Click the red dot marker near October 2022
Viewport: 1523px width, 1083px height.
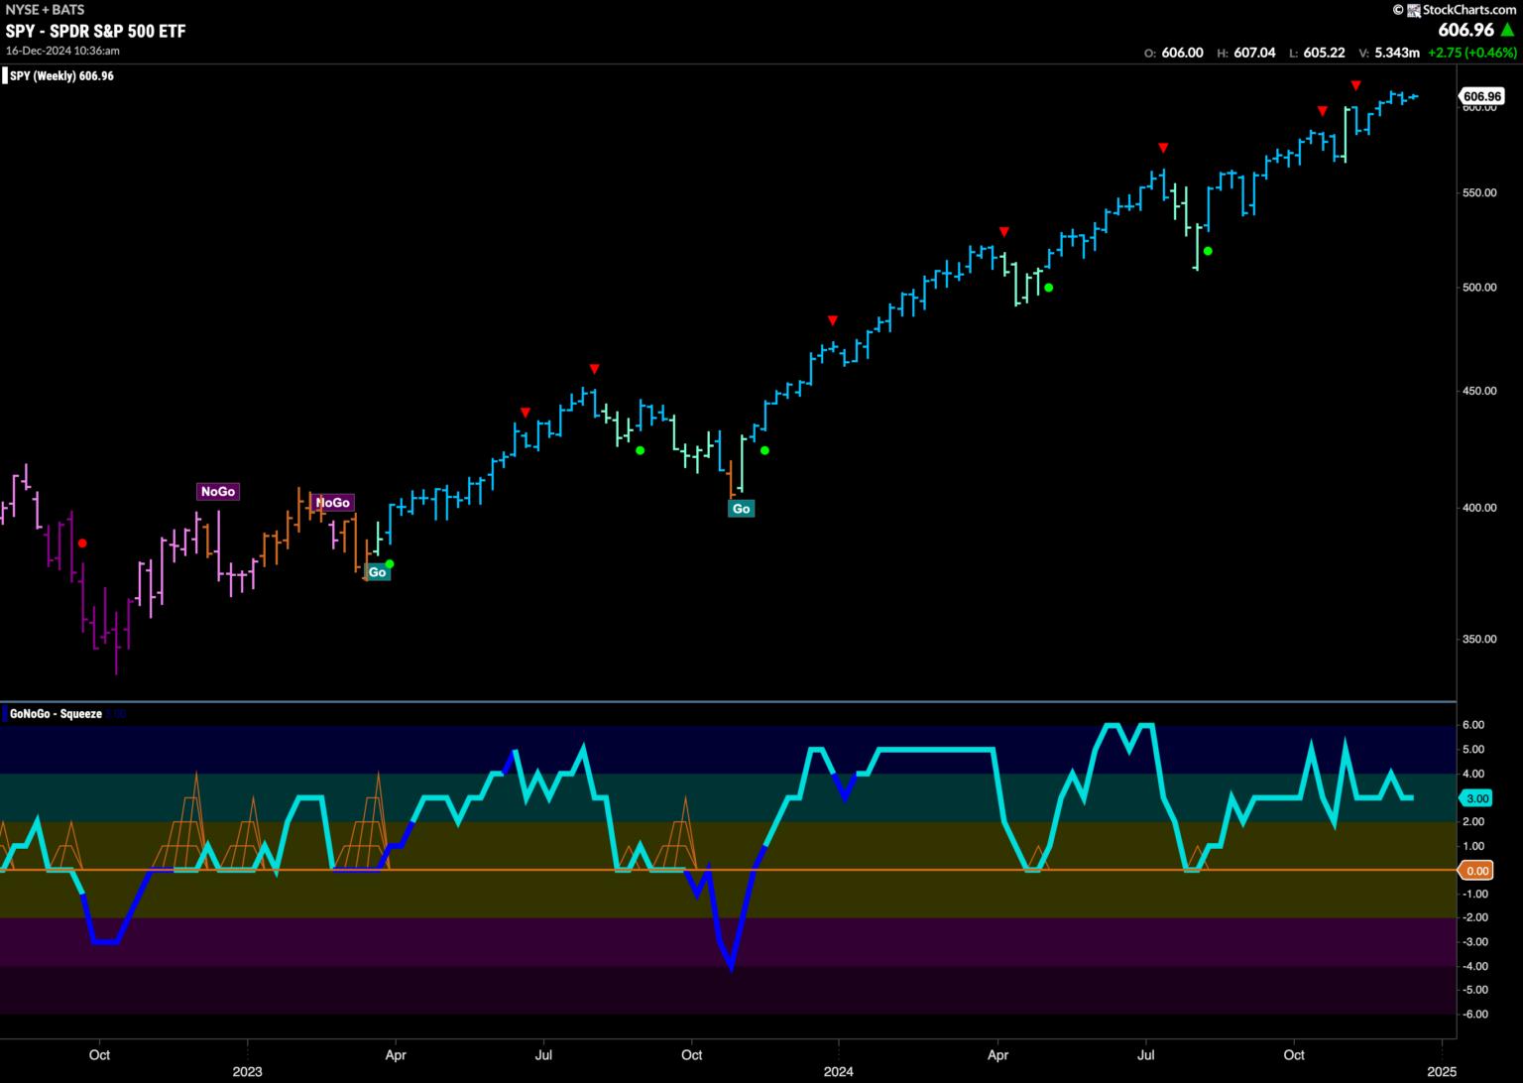(x=82, y=542)
